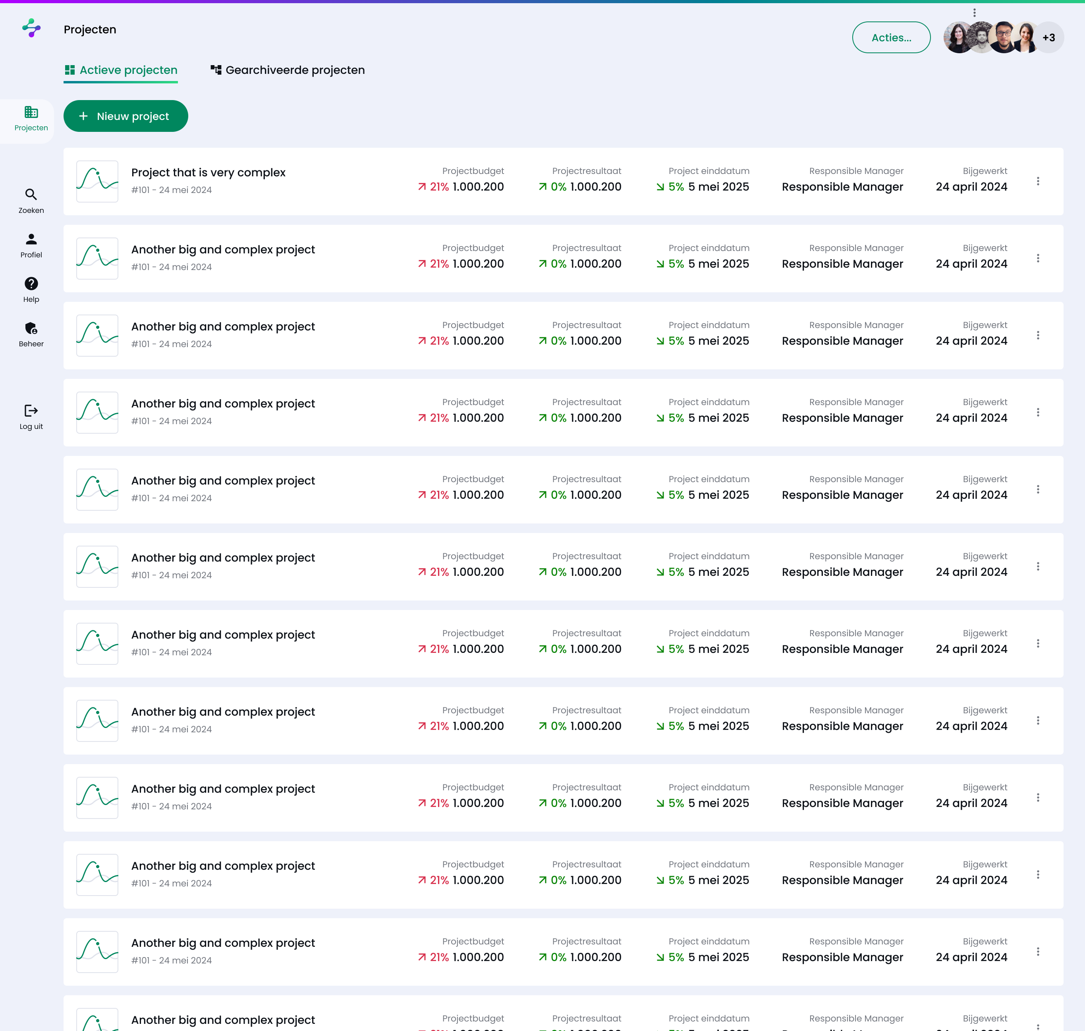The image size is (1085, 1031).
Task: Click Log uit in the sidebar
Action: [31, 417]
